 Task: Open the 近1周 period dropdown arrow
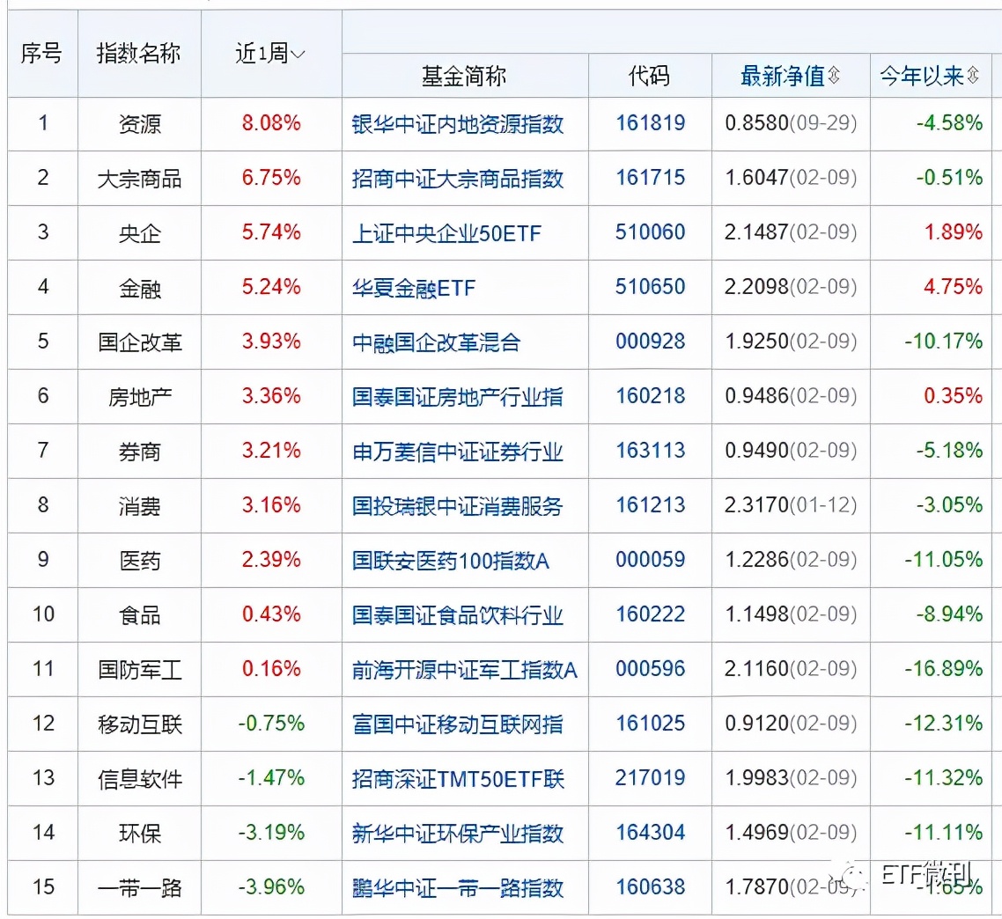tap(298, 55)
